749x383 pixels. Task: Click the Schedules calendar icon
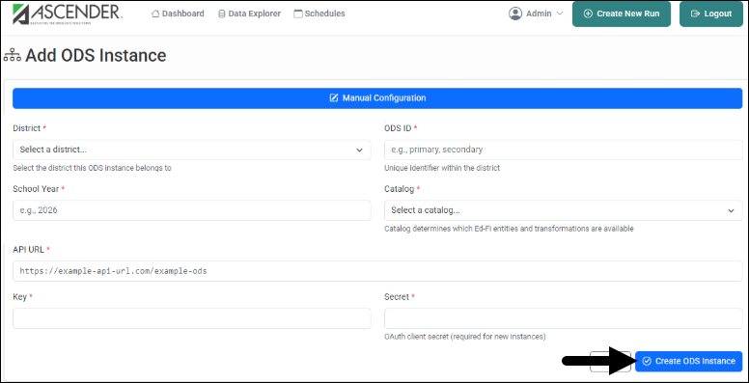(298, 14)
